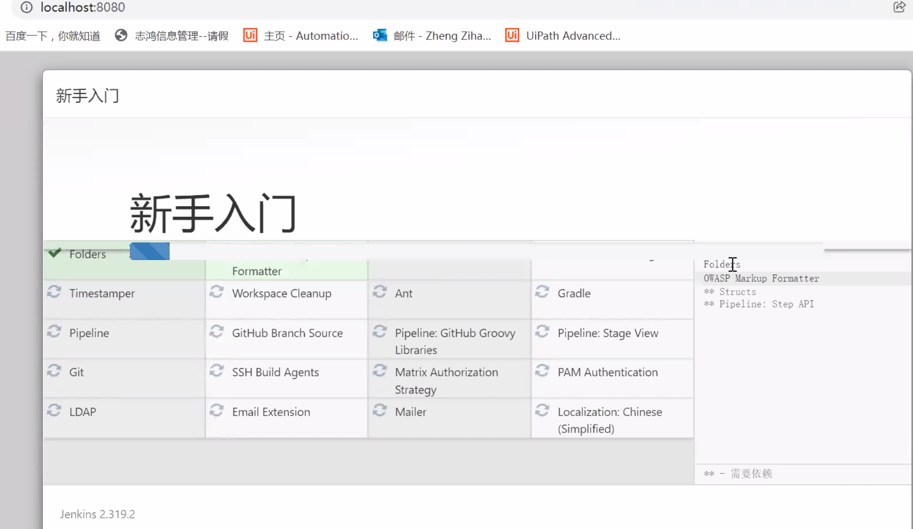
Task: Click the site info icon in address bar
Action: click(x=26, y=7)
